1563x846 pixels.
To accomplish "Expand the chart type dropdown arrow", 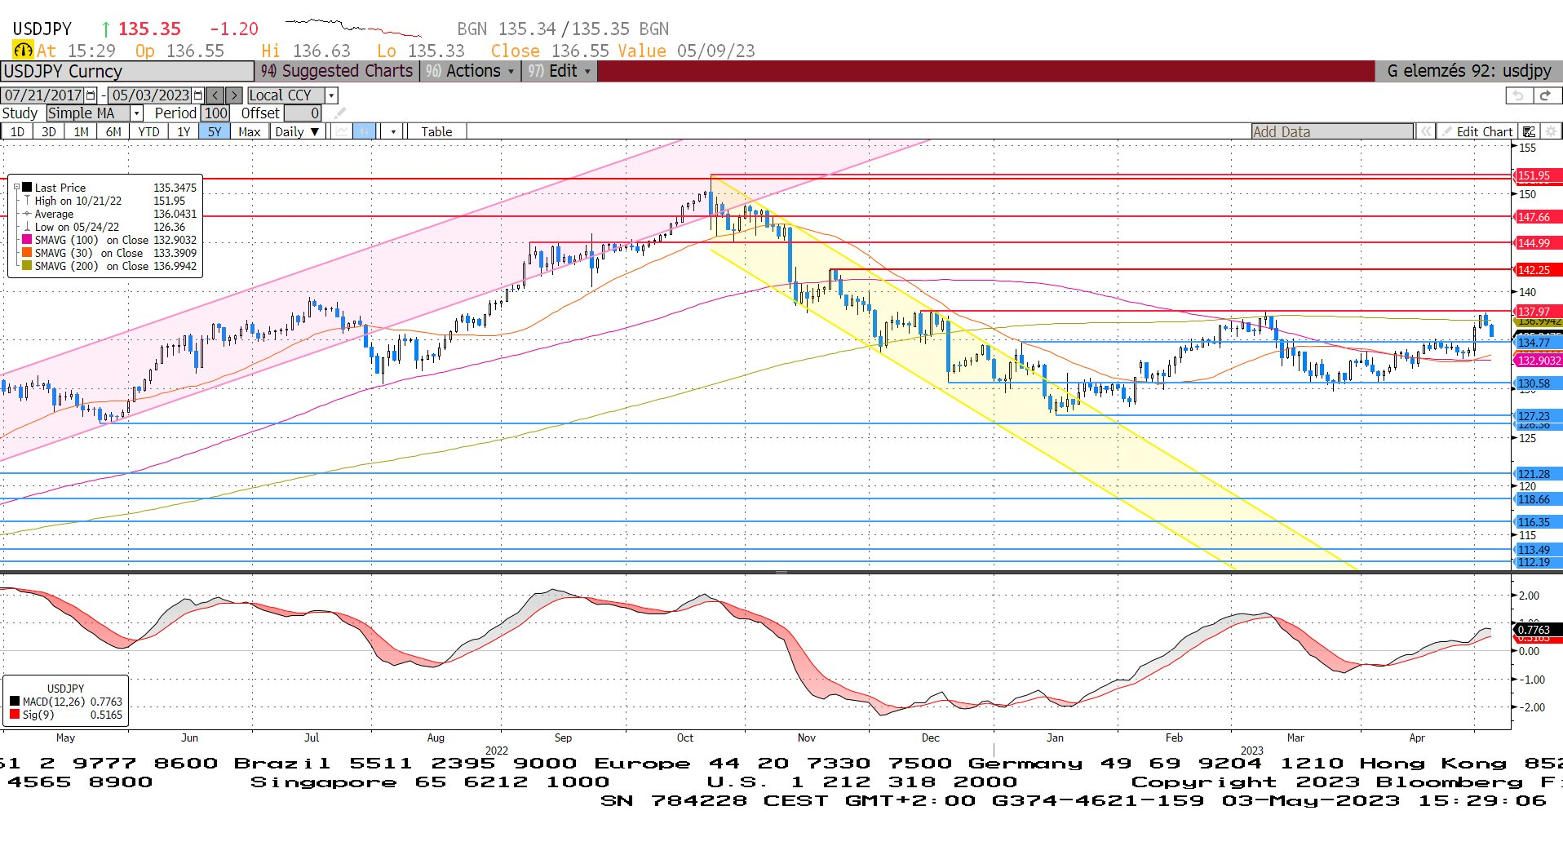I will tap(393, 131).
